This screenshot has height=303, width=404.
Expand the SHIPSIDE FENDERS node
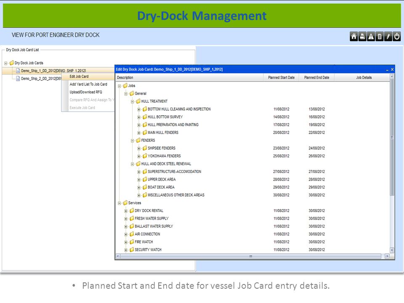tap(139, 149)
